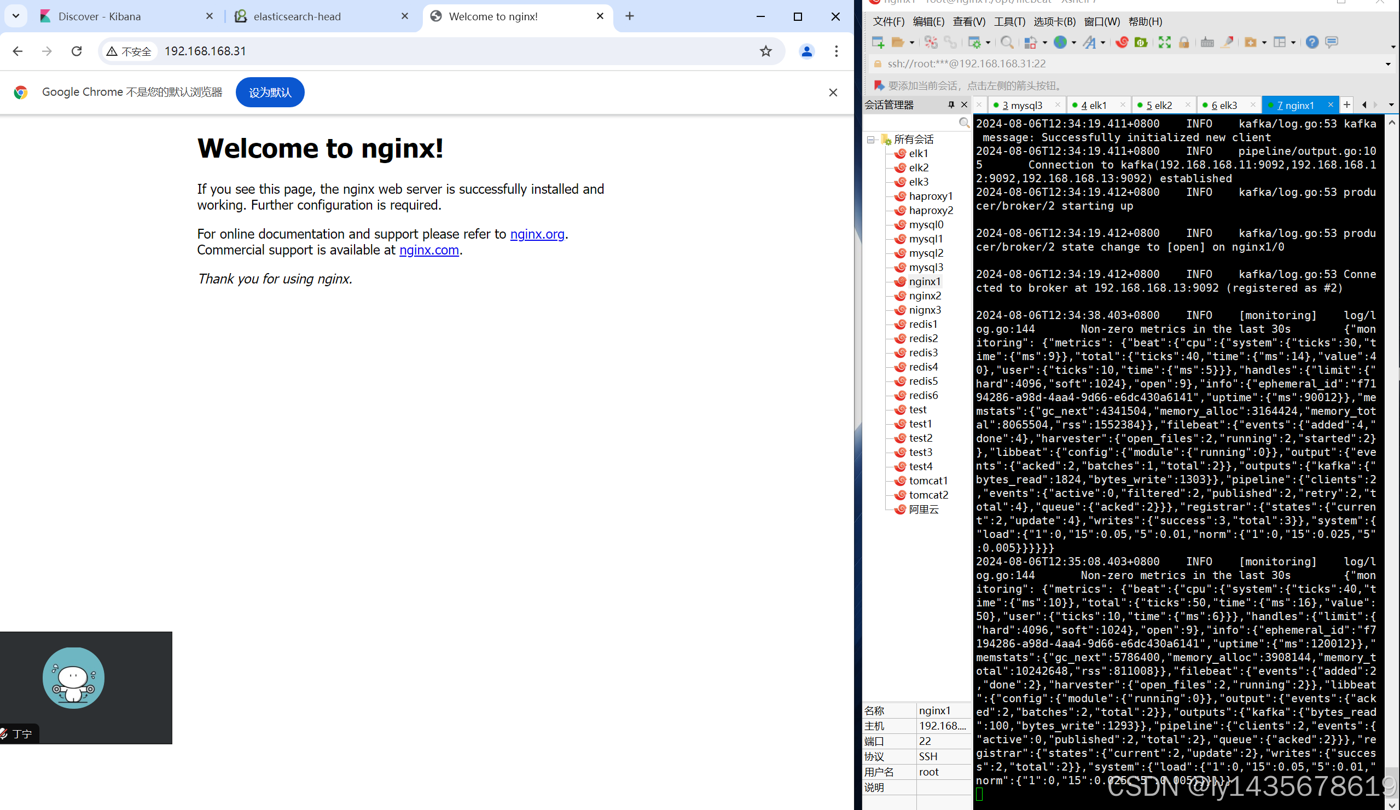Open the dropdown arrow beside Xshell's Open folder

coord(911,43)
